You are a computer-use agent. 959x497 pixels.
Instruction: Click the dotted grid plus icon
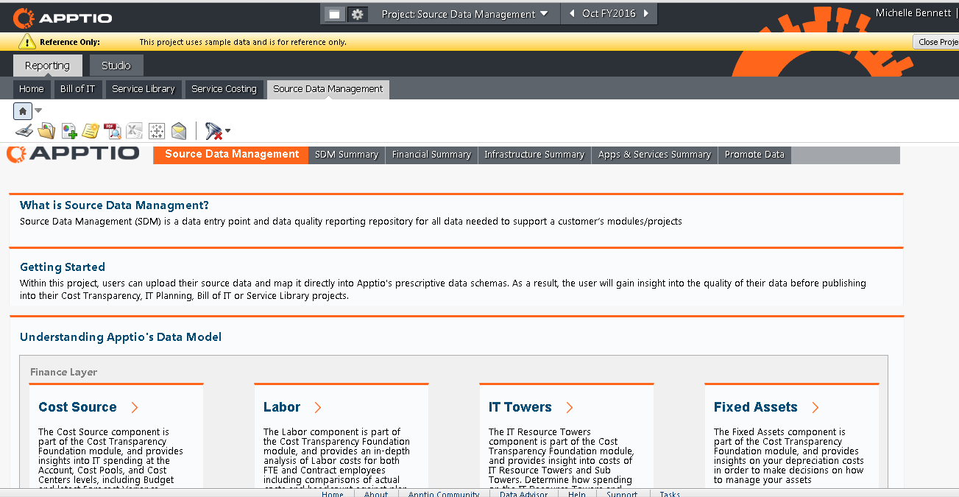156,131
